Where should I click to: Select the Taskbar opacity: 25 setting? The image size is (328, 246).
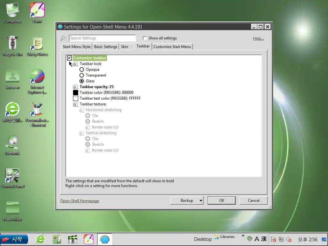point(97,87)
